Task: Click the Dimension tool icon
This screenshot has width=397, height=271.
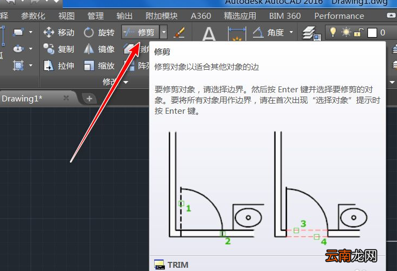Action: coord(237,34)
